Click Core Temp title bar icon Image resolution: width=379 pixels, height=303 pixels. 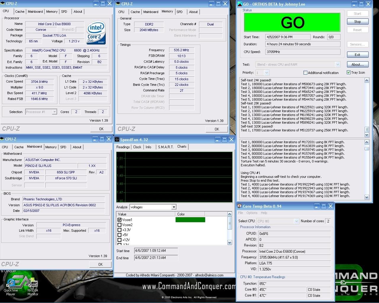240,206
